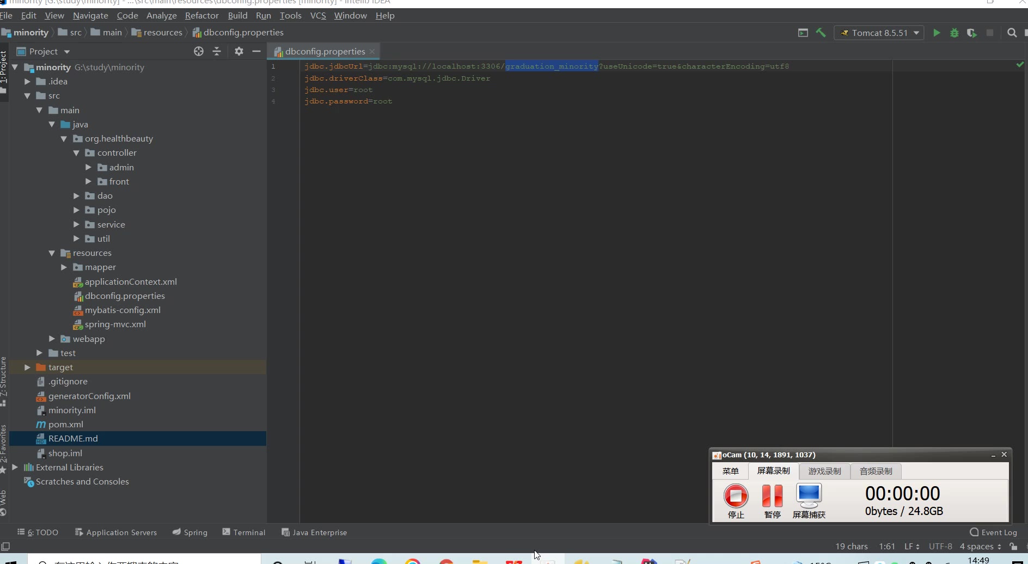Collapse the controller package
This screenshot has height=564, width=1028.
point(76,153)
